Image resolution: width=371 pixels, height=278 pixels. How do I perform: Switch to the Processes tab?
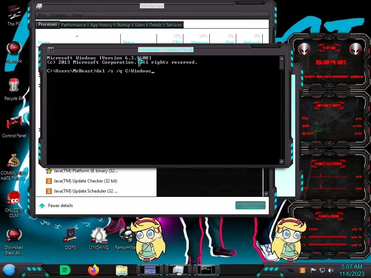point(47,24)
